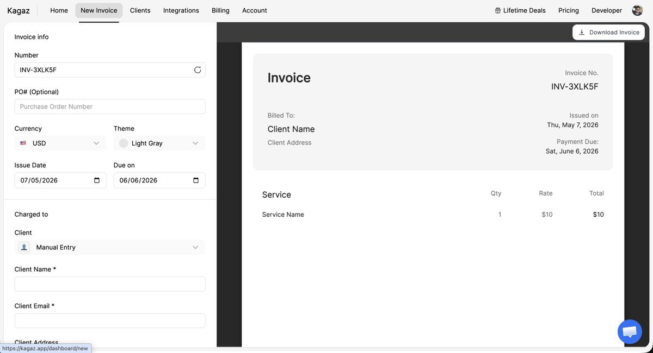Screen dimensions: 653x353
Task: Open the Theme Light Gray dropdown
Action: point(159,143)
